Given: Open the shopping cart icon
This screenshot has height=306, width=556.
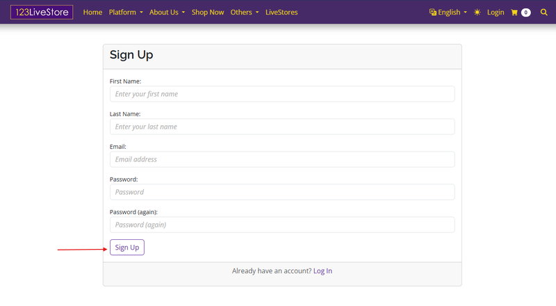Looking at the screenshot, I should pyautogui.click(x=514, y=13).
